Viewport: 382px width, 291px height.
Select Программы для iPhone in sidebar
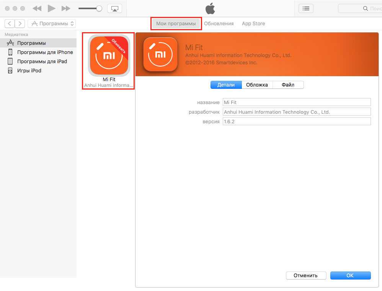click(x=38, y=52)
